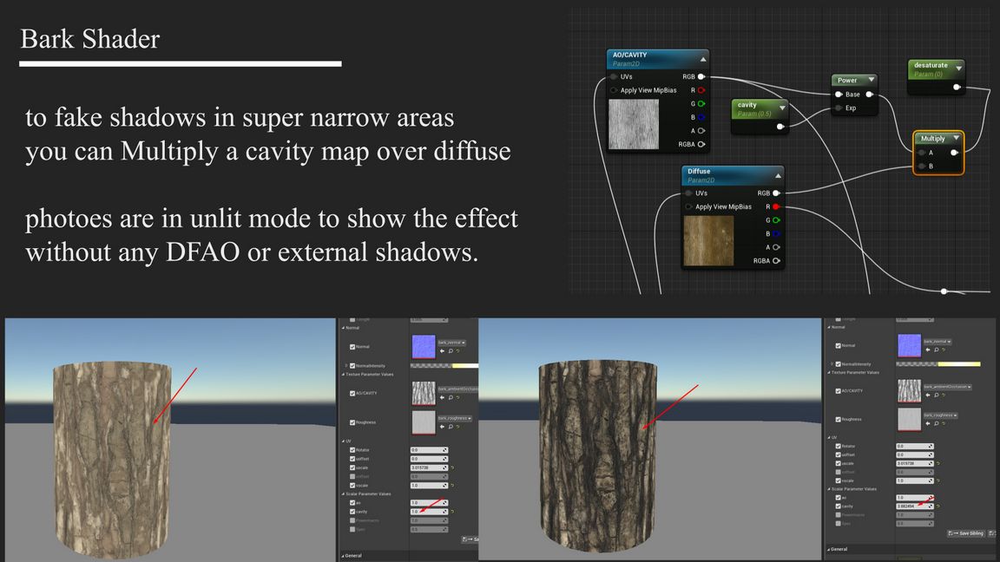
Task: Click the RGBA output pin on AO/CAVITY node
Action: coord(701,145)
